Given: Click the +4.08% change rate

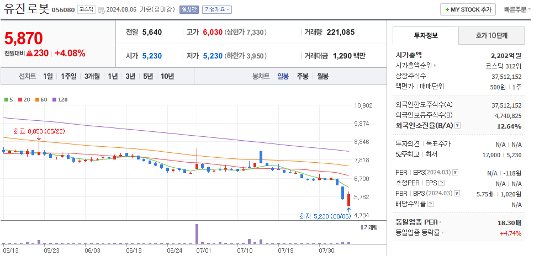Looking at the screenshot, I should 70,54.
